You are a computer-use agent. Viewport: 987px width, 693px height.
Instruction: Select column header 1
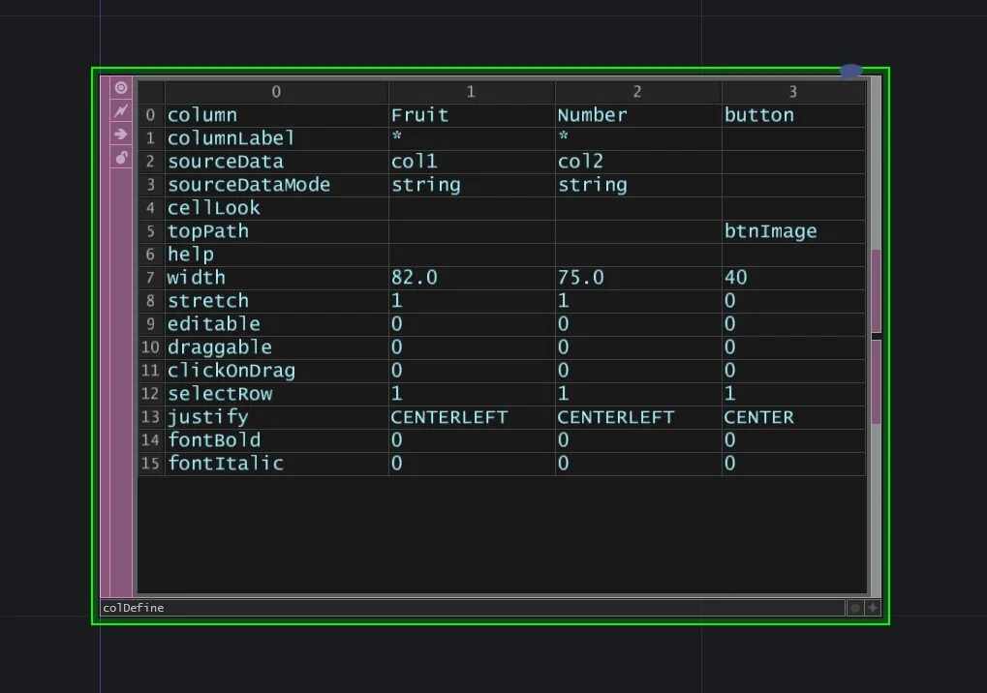pos(472,92)
